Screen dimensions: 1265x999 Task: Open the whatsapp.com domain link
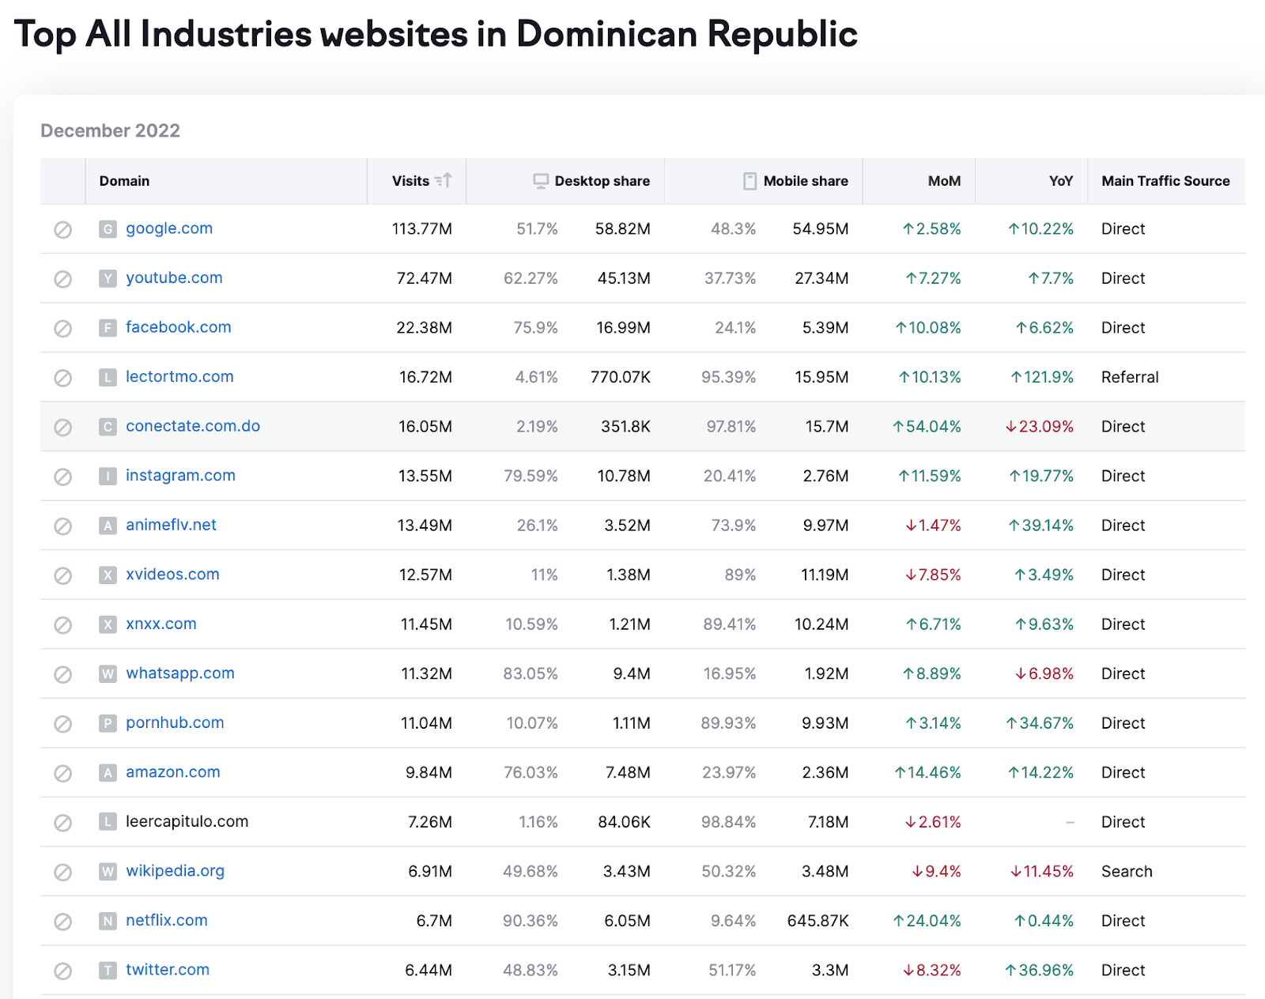click(180, 673)
